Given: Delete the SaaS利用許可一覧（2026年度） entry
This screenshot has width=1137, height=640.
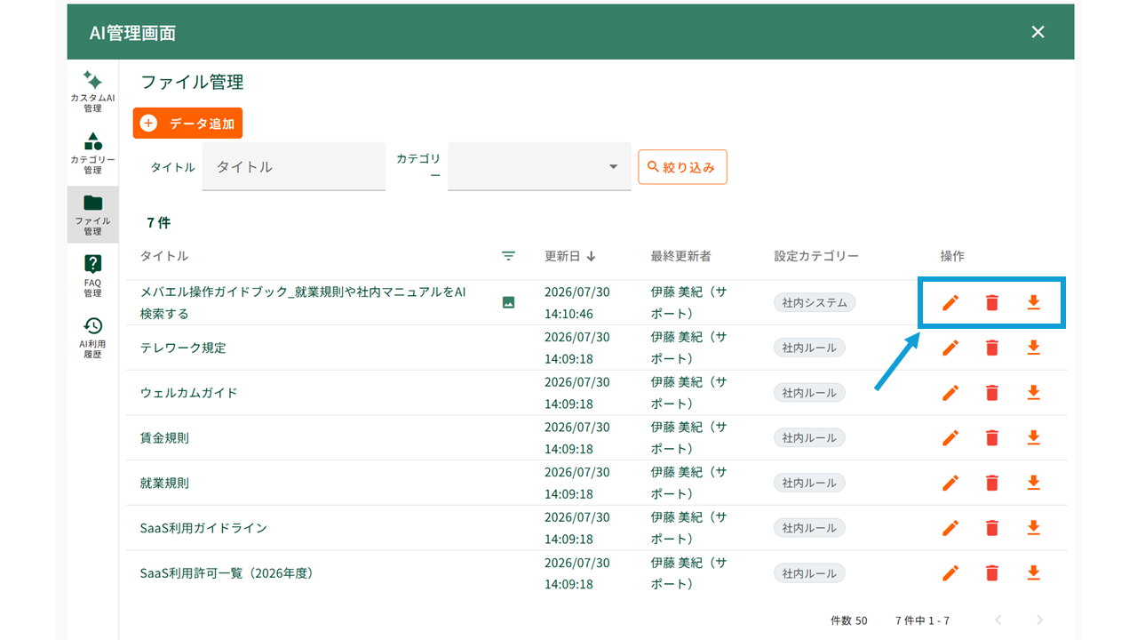Looking at the screenshot, I should point(992,573).
